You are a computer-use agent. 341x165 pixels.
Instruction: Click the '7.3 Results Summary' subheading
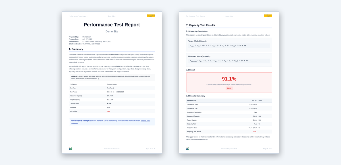coord(196,96)
